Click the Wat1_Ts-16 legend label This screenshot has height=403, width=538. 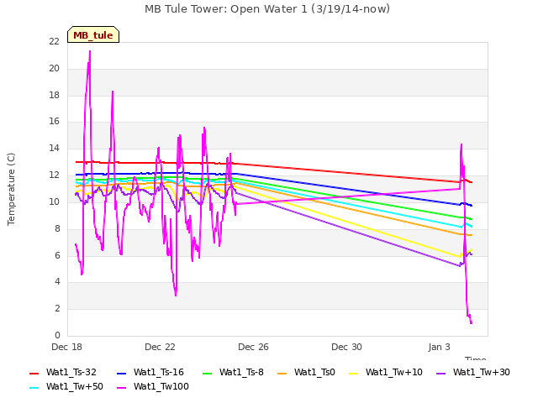point(159,372)
